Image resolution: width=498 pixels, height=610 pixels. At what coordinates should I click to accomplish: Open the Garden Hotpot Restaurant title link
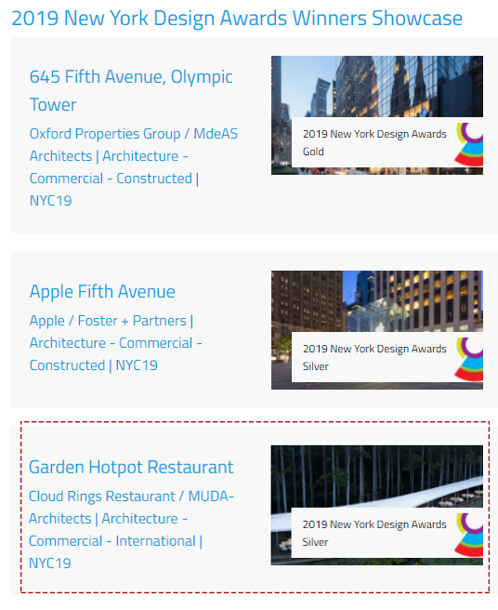pyautogui.click(x=131, y=467)
